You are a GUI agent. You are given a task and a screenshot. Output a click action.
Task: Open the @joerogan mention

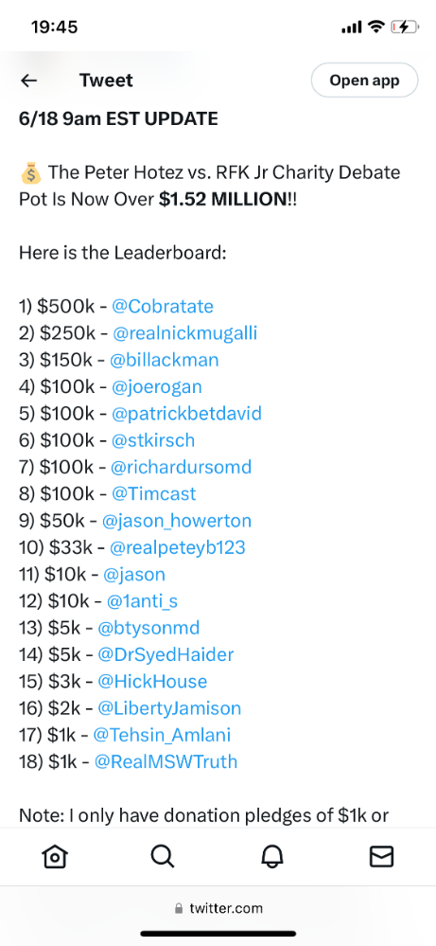click(x=157, y=386)
